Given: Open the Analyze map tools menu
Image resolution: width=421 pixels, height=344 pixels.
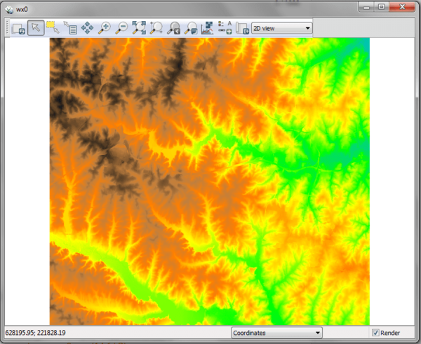Looking at the screenshot, I should (208, 29).
